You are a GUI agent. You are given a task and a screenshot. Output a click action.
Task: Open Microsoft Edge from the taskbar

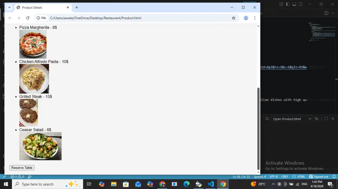point(187,184)
